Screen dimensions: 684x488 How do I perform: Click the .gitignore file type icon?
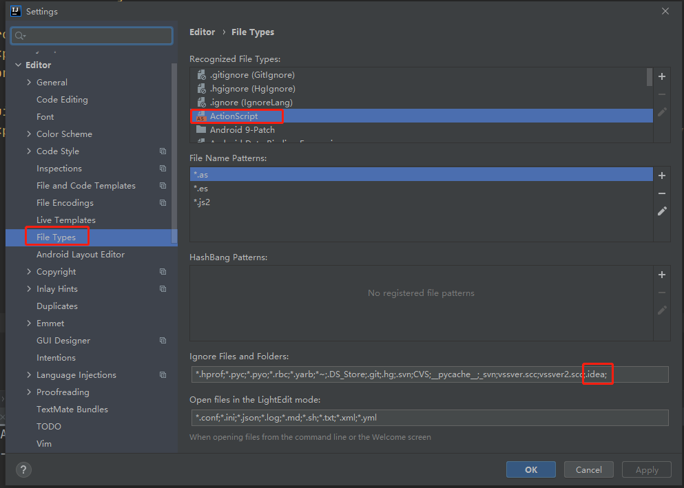(x=201, y=75)
